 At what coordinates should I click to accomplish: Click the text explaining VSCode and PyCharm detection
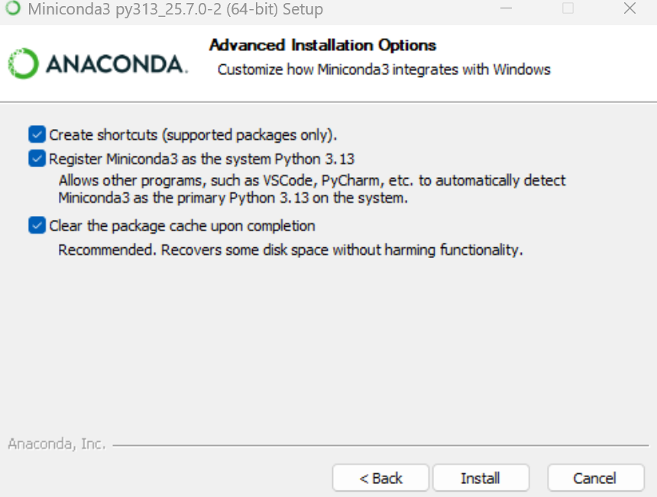(x=312, y=189)
